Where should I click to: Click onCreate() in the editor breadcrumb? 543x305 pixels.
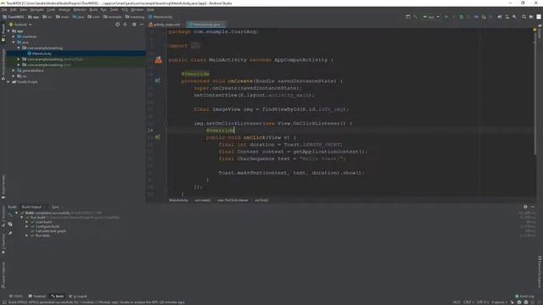203,200
